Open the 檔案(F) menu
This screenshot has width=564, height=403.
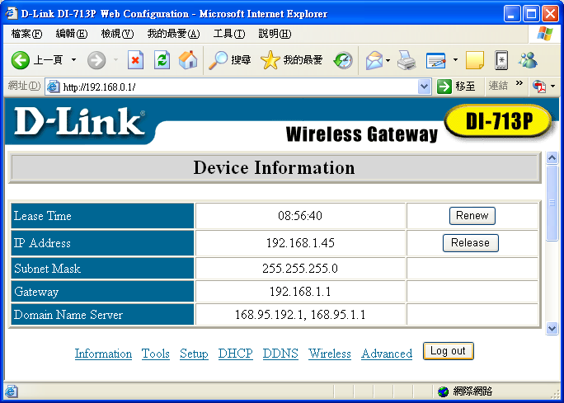(x=26, y=34)
